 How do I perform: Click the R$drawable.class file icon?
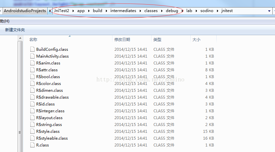[32, 97]
